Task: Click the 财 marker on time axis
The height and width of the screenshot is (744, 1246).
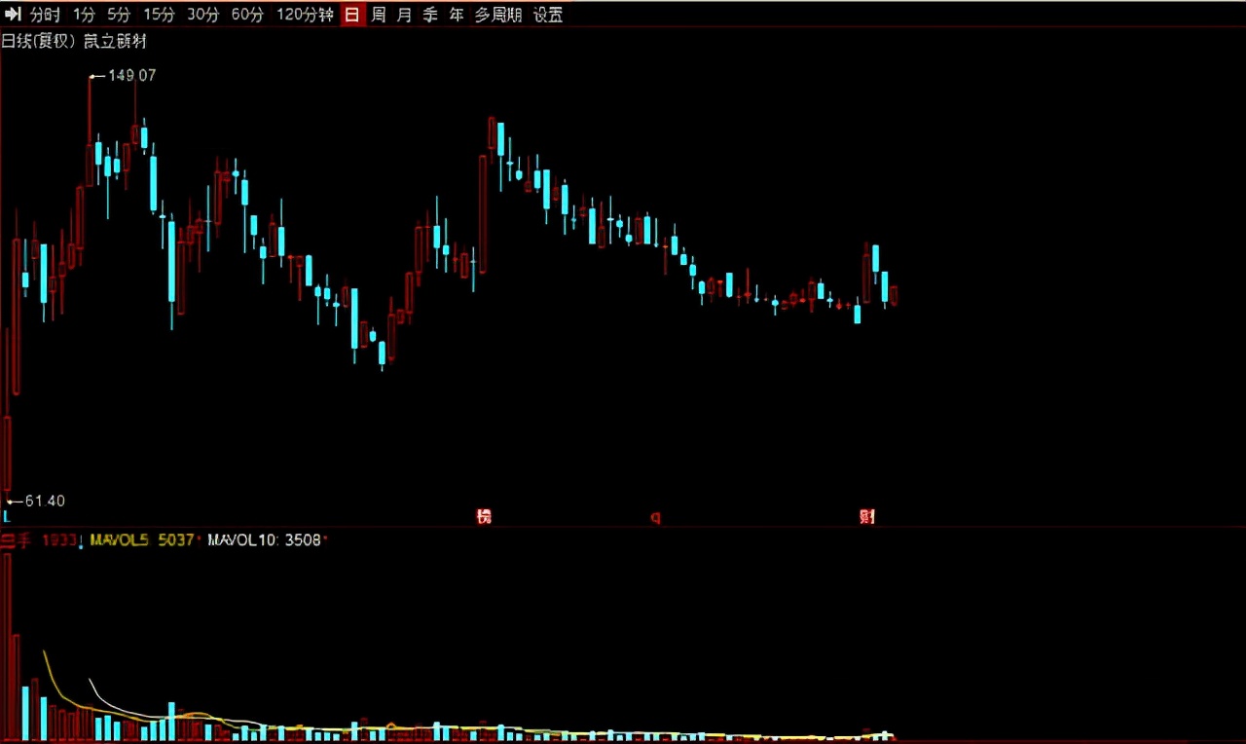Action: tap(867, 516)
